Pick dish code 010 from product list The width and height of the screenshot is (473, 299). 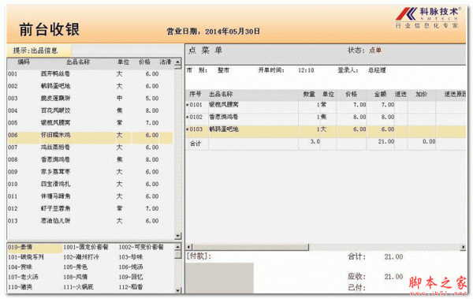point(91,184)
